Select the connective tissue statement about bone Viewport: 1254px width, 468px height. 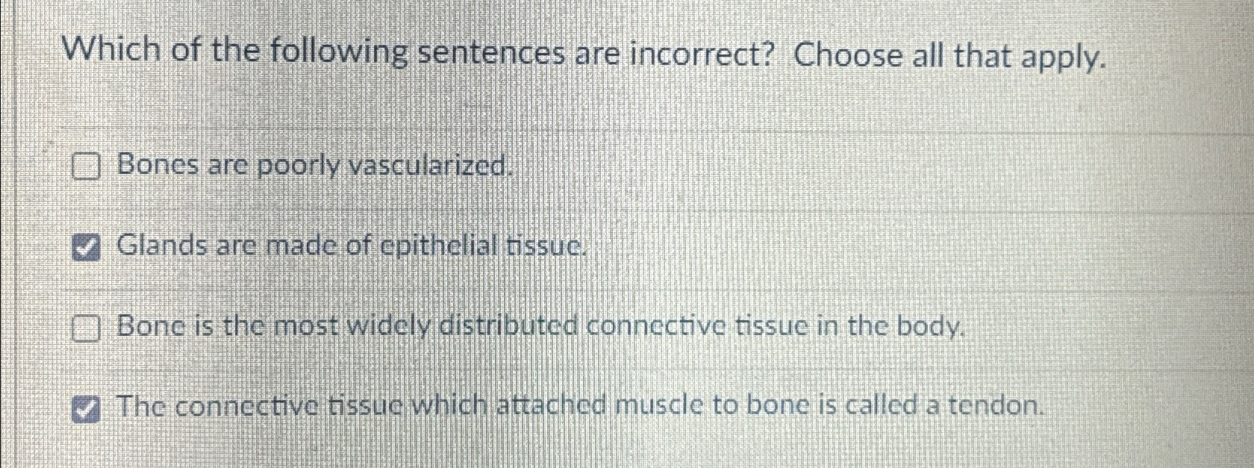(x=541, y=327)
